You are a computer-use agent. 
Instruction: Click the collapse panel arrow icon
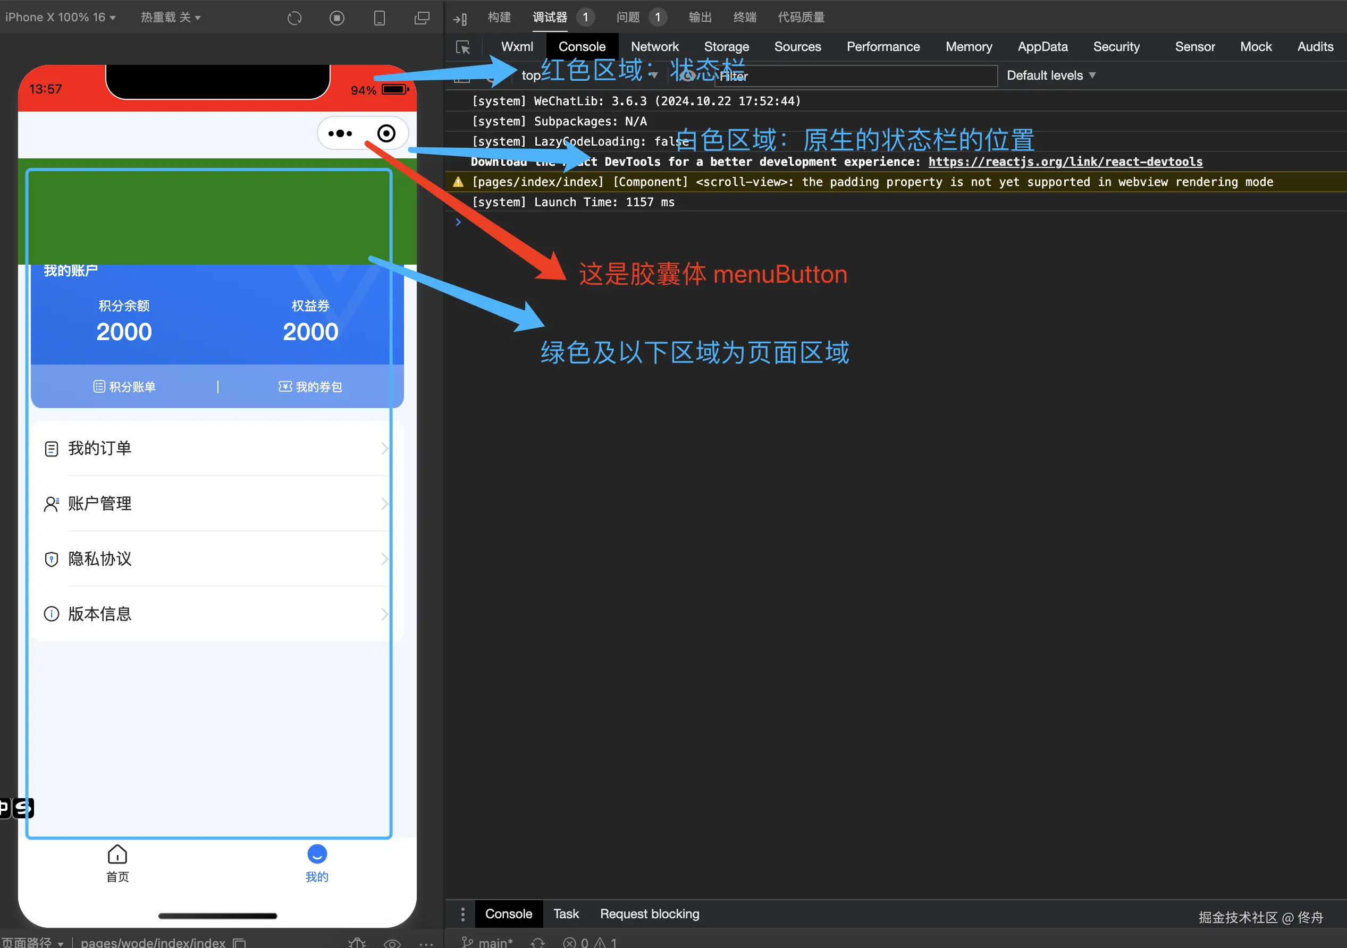[460, 18]
